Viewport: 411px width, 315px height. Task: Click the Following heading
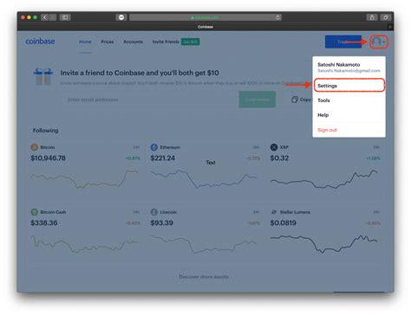coord(46,131)
